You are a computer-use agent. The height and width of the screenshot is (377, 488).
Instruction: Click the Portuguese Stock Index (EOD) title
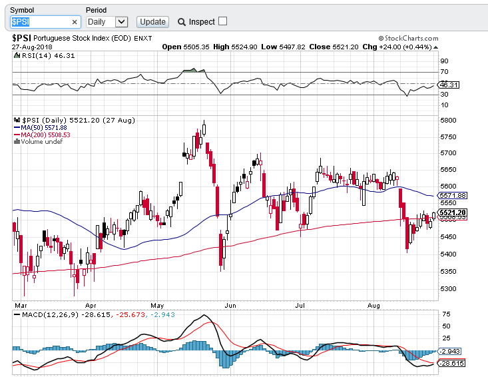pos(82,38)
